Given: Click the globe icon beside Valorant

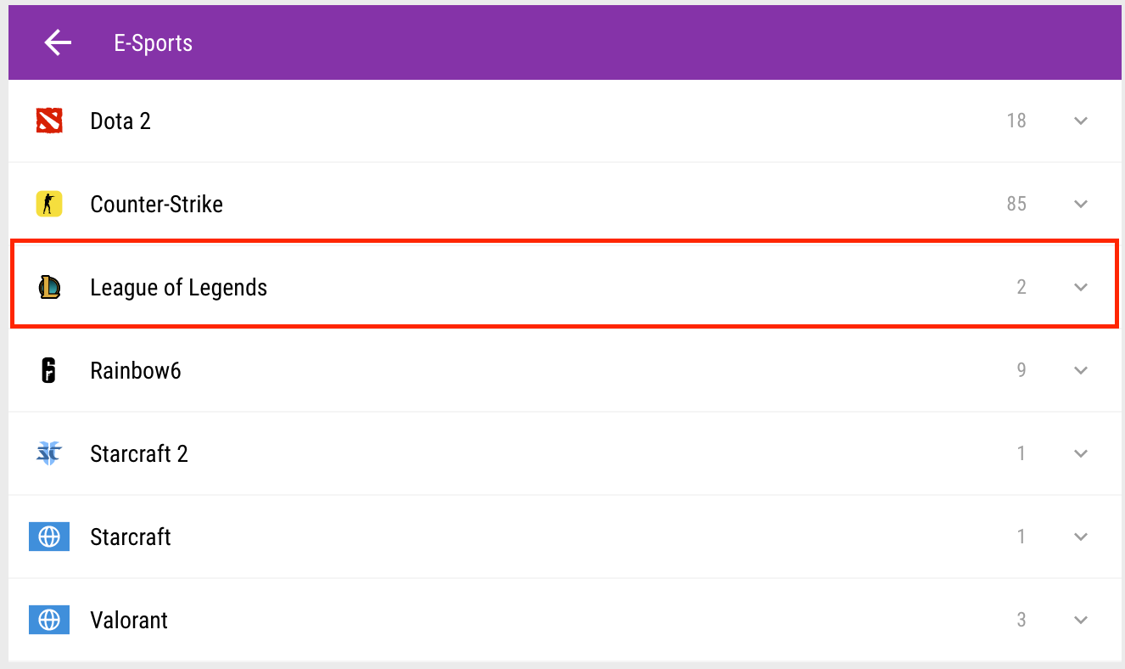Looking at the screenshot, I should [49, 620].
